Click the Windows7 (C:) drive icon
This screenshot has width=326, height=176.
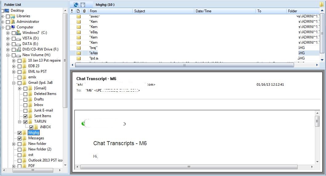[18, 33]
